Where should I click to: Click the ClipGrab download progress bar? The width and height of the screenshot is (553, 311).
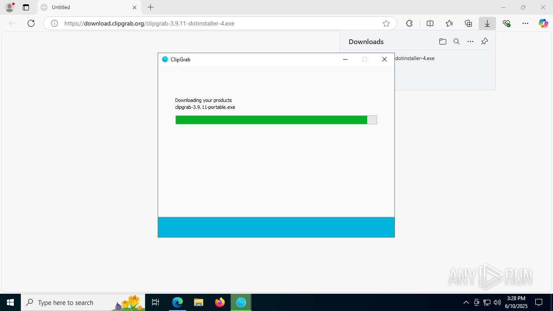coord(276,120)
